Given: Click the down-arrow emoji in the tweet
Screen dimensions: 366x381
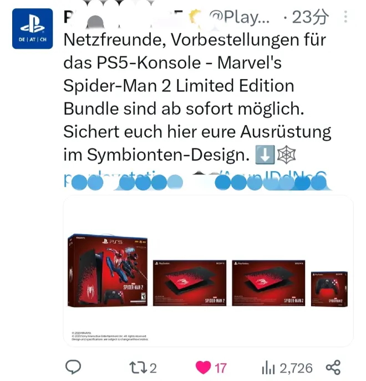Looking at the screenshot, I should click(x=265, y=155).
